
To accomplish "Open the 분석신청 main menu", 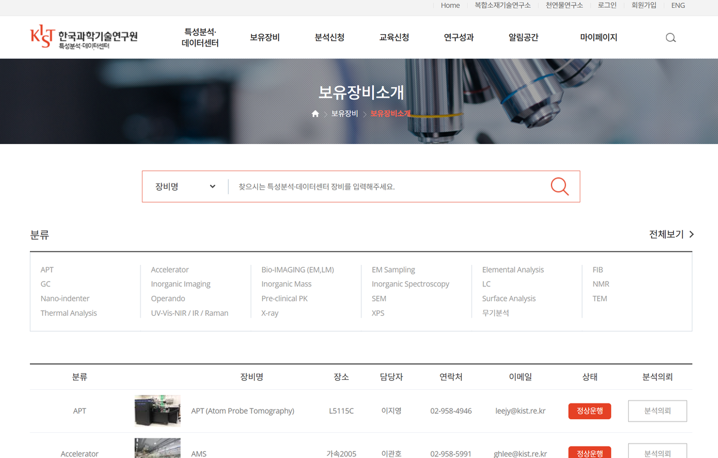I will pos(329,37).
